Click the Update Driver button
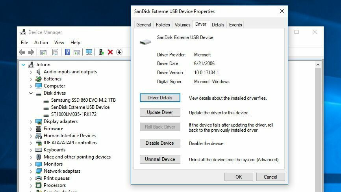The height and width of the screenshot is (192, 341). click(160, 112)
